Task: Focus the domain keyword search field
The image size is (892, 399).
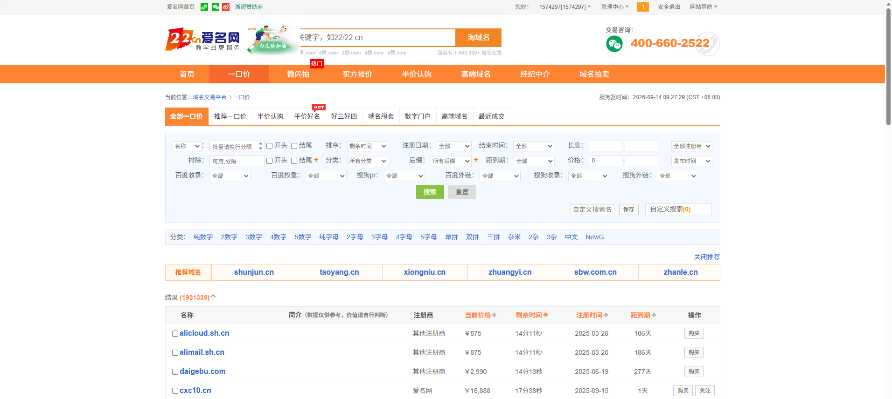Action: tap(377, 37)
